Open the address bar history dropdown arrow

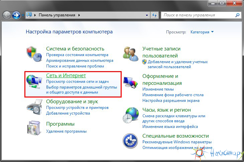147,15
